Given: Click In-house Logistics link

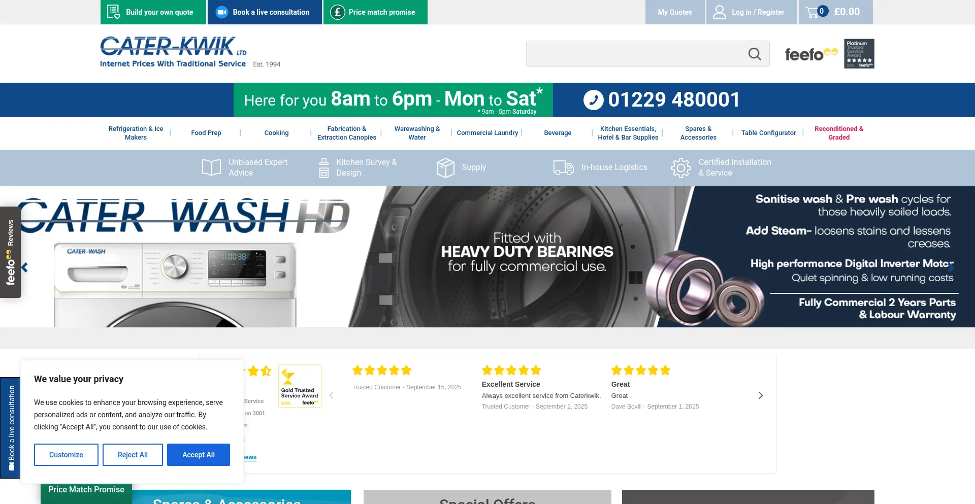Looking at the screenshot, I should [614, 167].
